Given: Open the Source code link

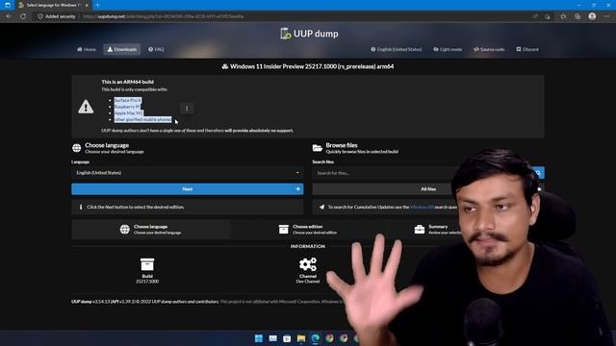Looking at the screenshot, I should [x=489, y=49].
